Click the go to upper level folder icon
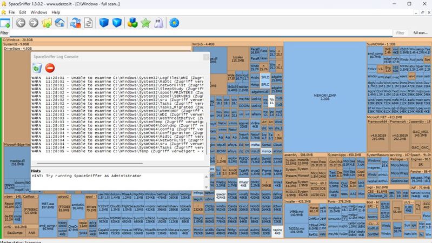432x243 pixels. point(47,23)
